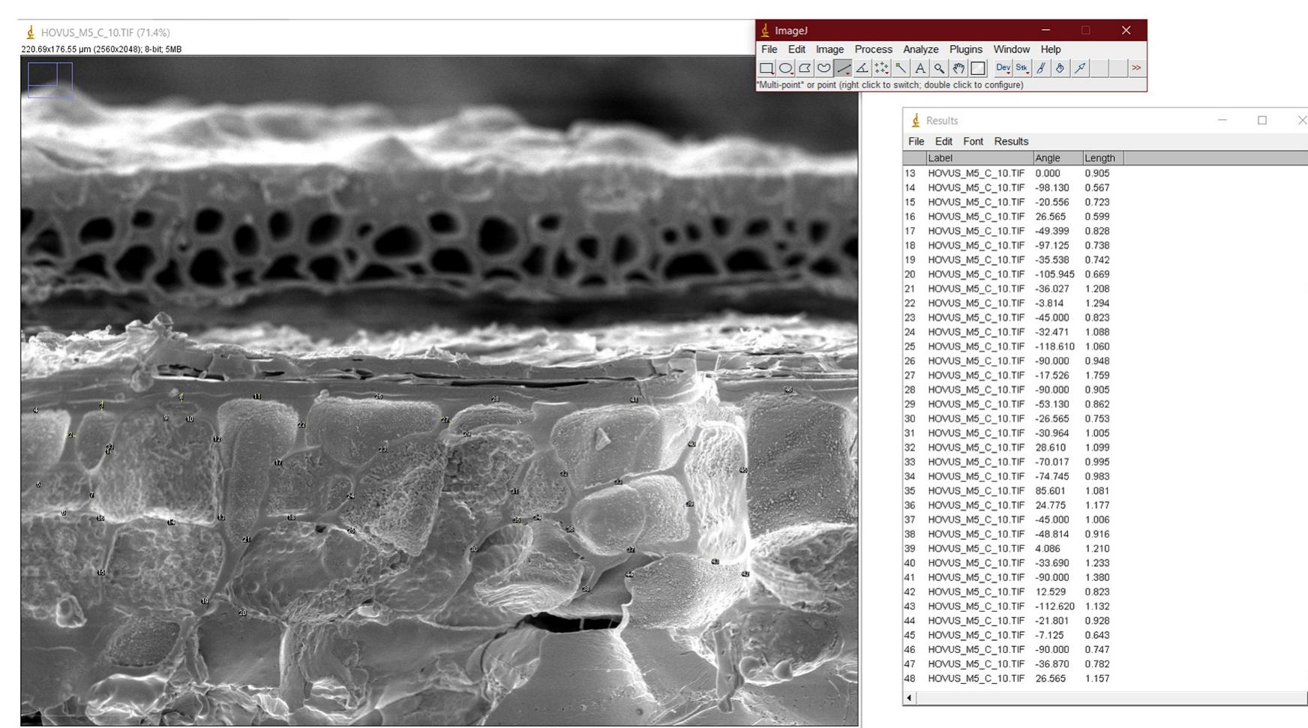
Task: Minimize the ImageJ toolbar window
Action: (x=1045, y=30)
